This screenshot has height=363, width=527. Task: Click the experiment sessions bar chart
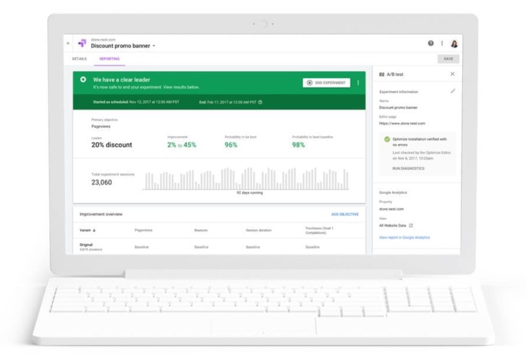246,179
